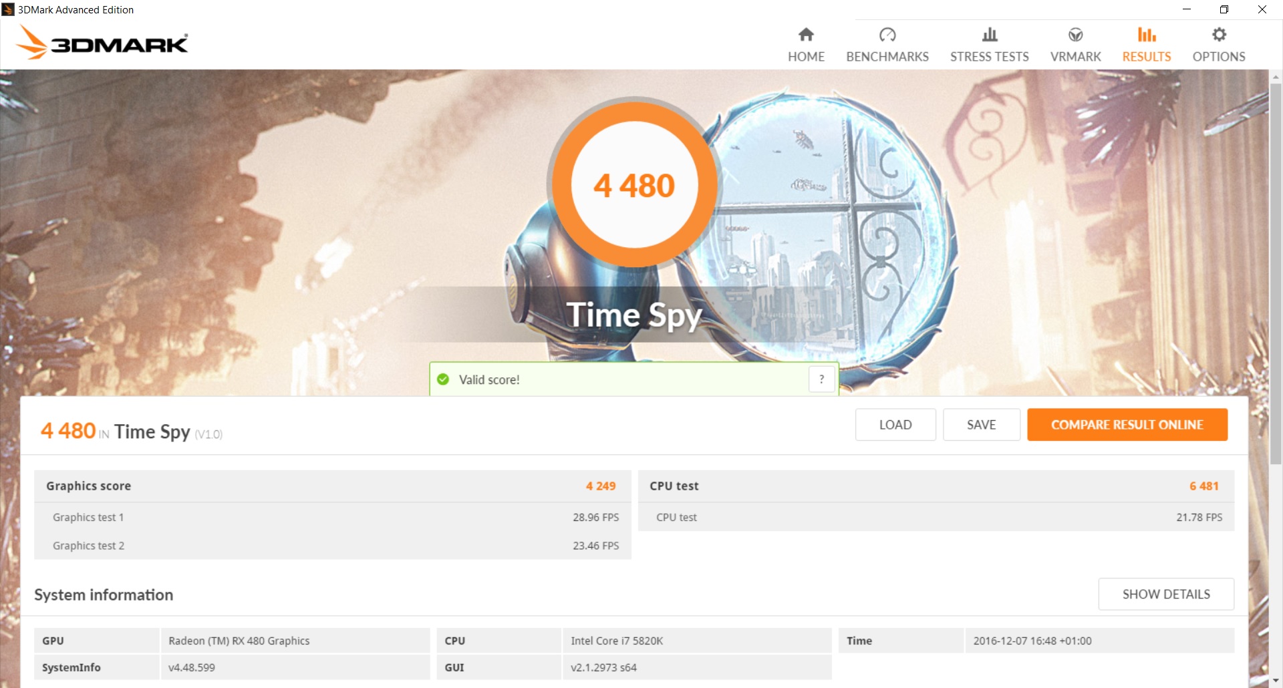Click the 21.78 FPS value
Image resolution: width=1283 pixels, height=688 pixels.
[x=1199, y=518]
